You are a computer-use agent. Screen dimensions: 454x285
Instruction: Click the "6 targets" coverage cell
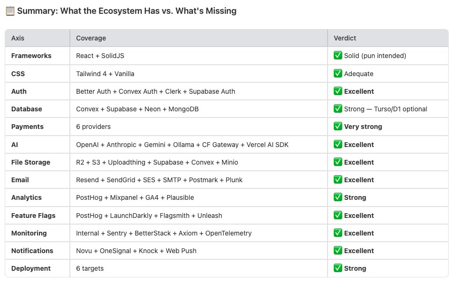(x=199, y=269)
